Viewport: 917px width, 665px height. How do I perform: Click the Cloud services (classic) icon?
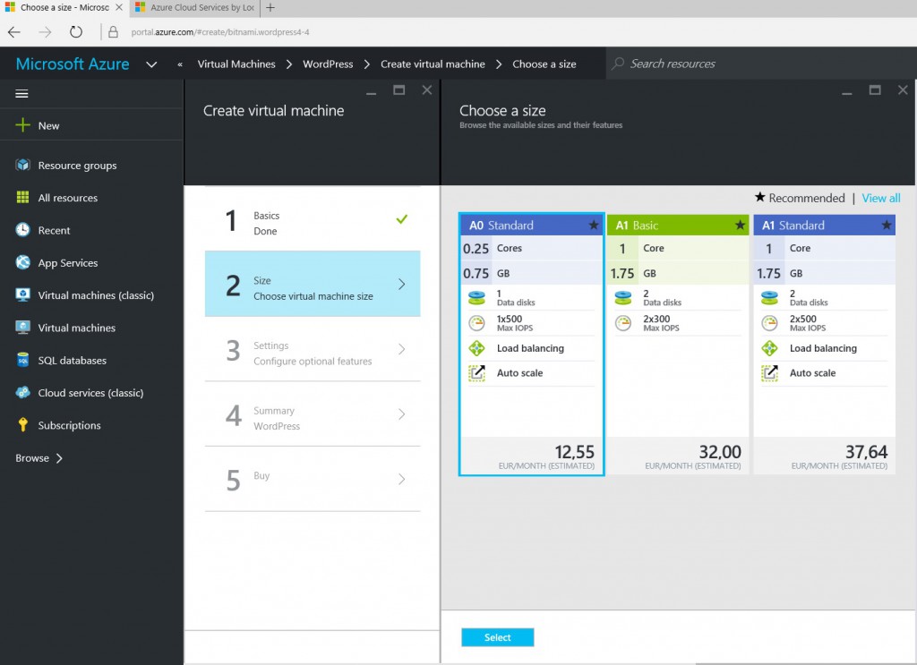[22, 393]
